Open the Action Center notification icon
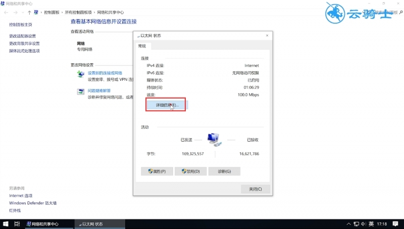404x229 pixels. tap(395, 224)
